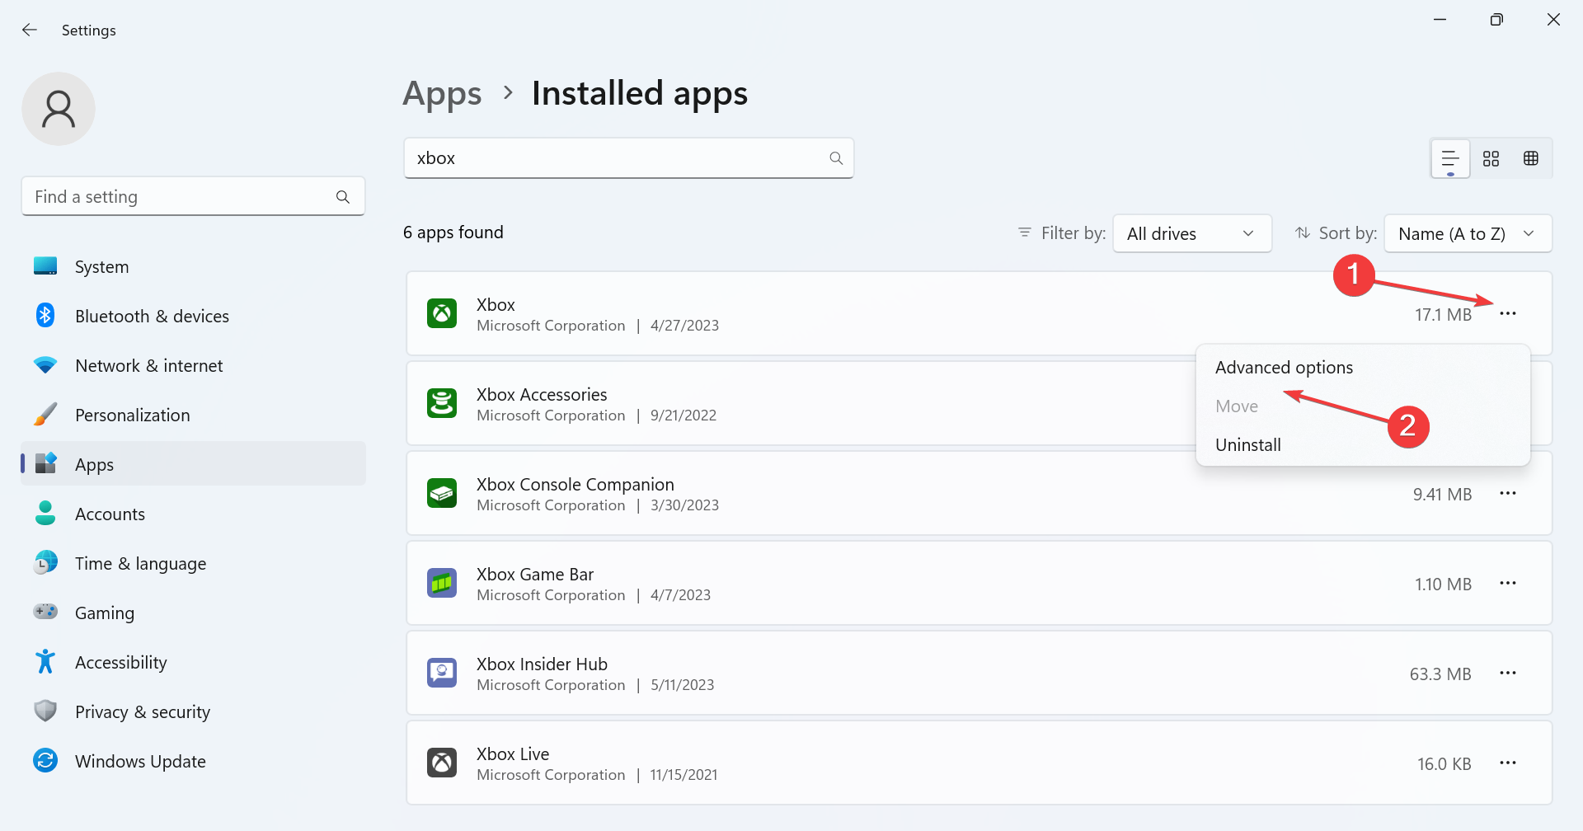Focus the Find a setting search box
The image size is (1583, 831).
pos(193,197)
